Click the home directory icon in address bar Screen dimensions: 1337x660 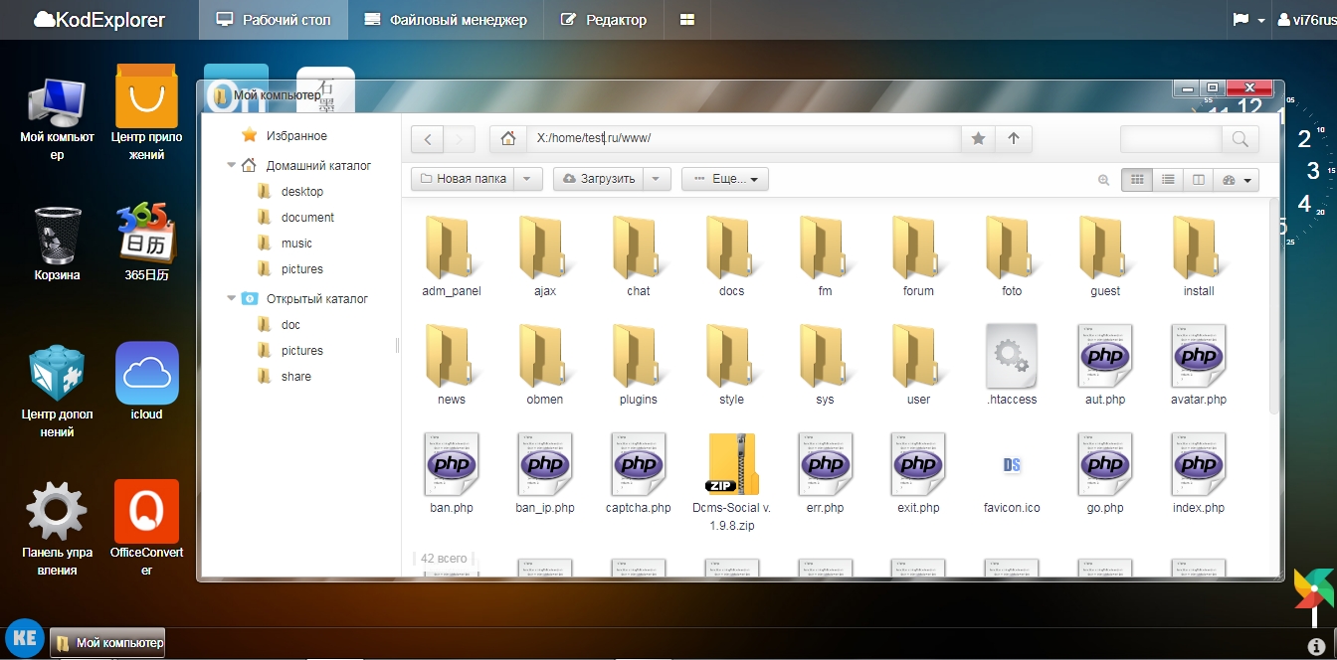[508, 139]
